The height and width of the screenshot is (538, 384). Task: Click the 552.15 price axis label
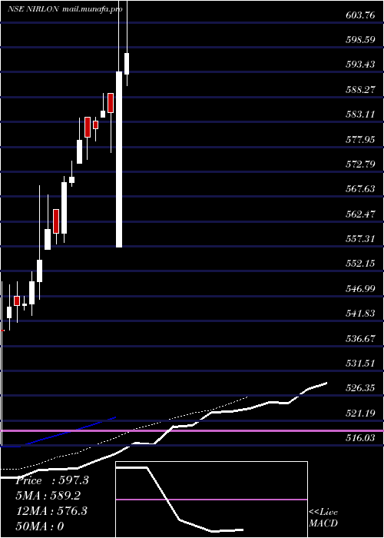coord(359,264)
